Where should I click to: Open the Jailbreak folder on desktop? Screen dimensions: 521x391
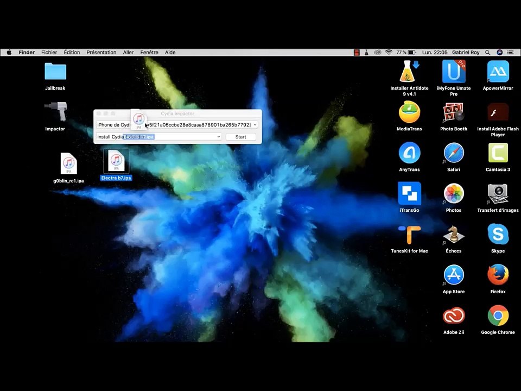click(x=55, y=71)
